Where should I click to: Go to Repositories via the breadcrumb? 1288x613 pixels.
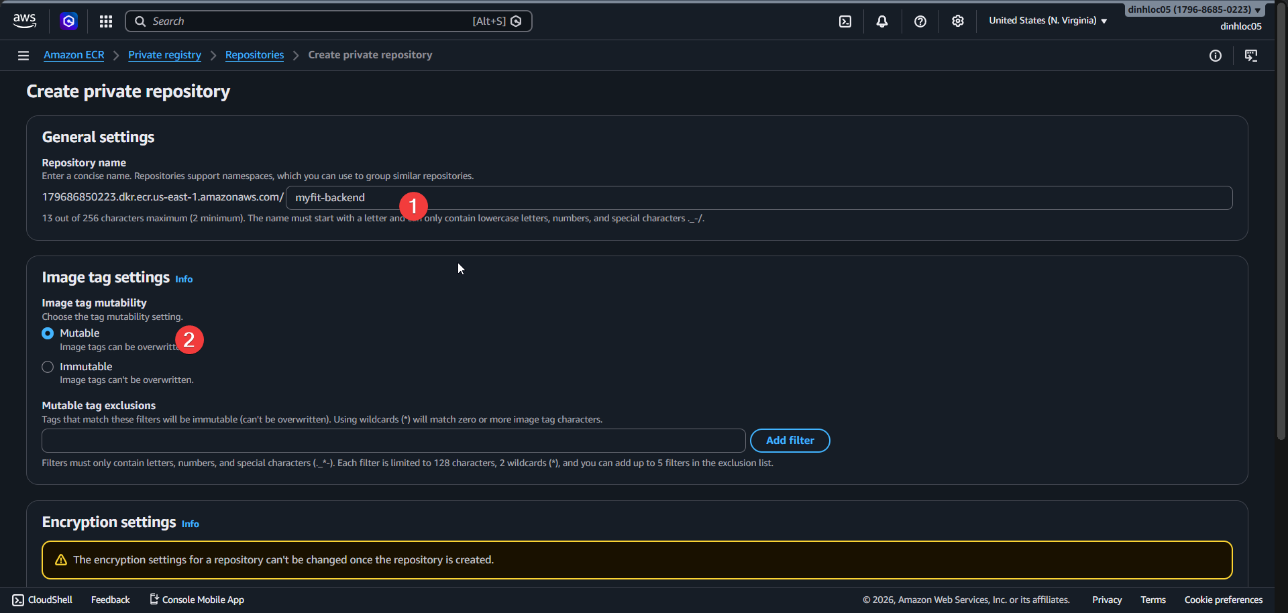pyautogui.click(x=254, y=54)
